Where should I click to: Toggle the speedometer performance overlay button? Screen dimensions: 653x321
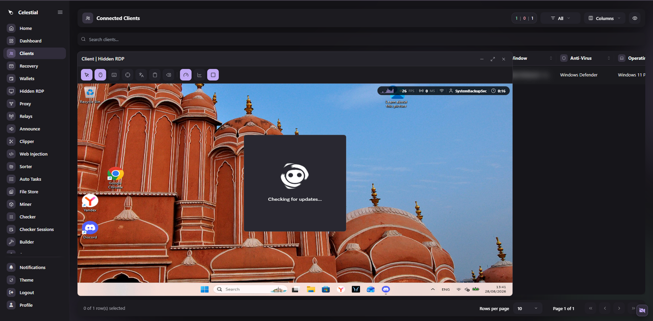coord(186,75)
